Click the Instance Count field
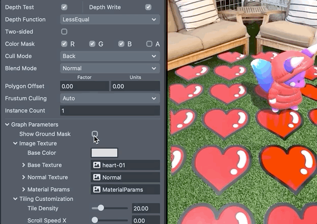The height and width of the screenshot is (224, 317). 110,110
